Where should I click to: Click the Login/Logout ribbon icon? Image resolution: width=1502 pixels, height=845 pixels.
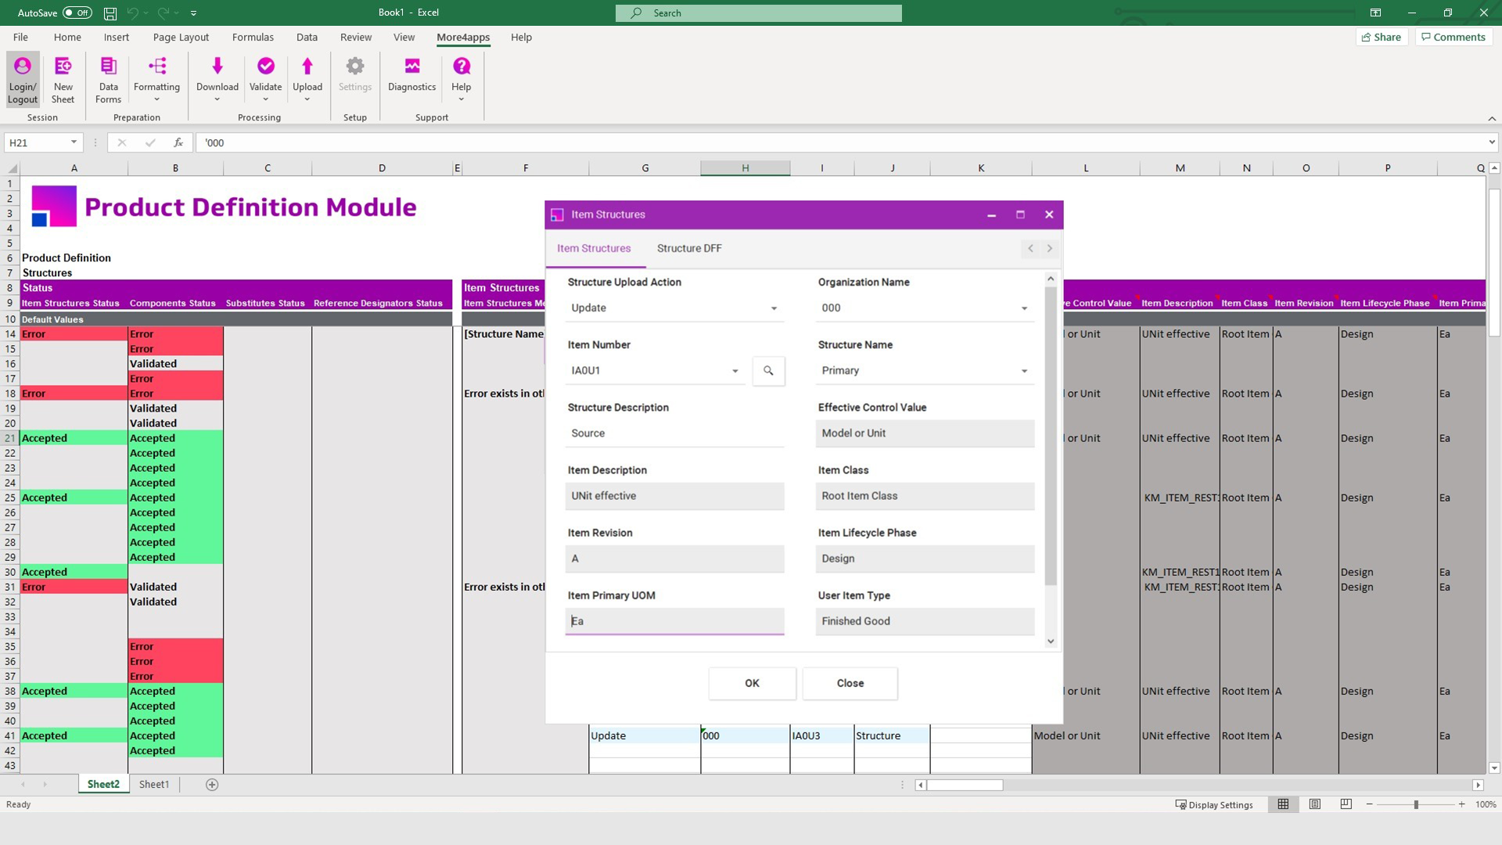coord(23,79)
